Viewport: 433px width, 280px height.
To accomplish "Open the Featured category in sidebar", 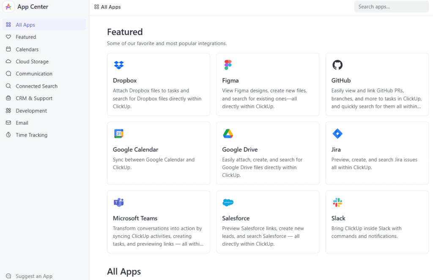I will point(26,37).
